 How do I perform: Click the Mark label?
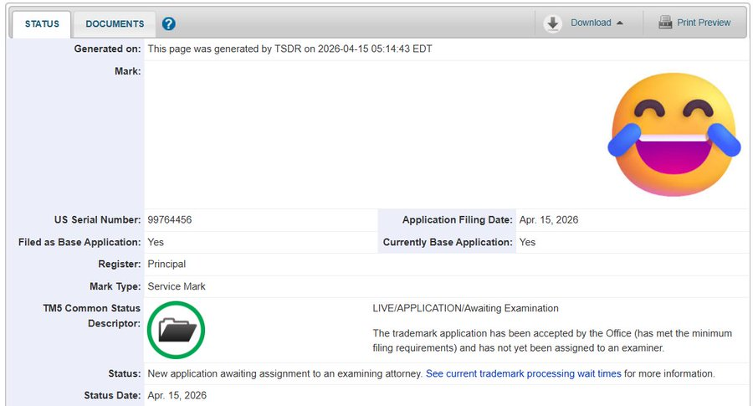128,71
